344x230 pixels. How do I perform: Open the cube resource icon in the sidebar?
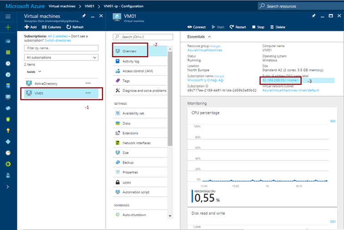click(8, 41)
